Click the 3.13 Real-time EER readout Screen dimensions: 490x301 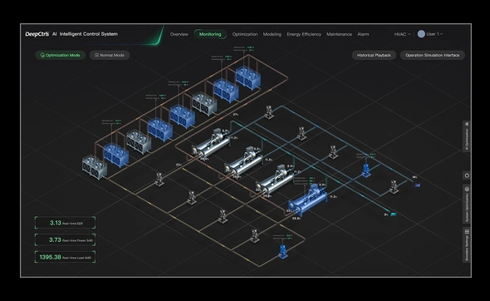coord(65,223)
